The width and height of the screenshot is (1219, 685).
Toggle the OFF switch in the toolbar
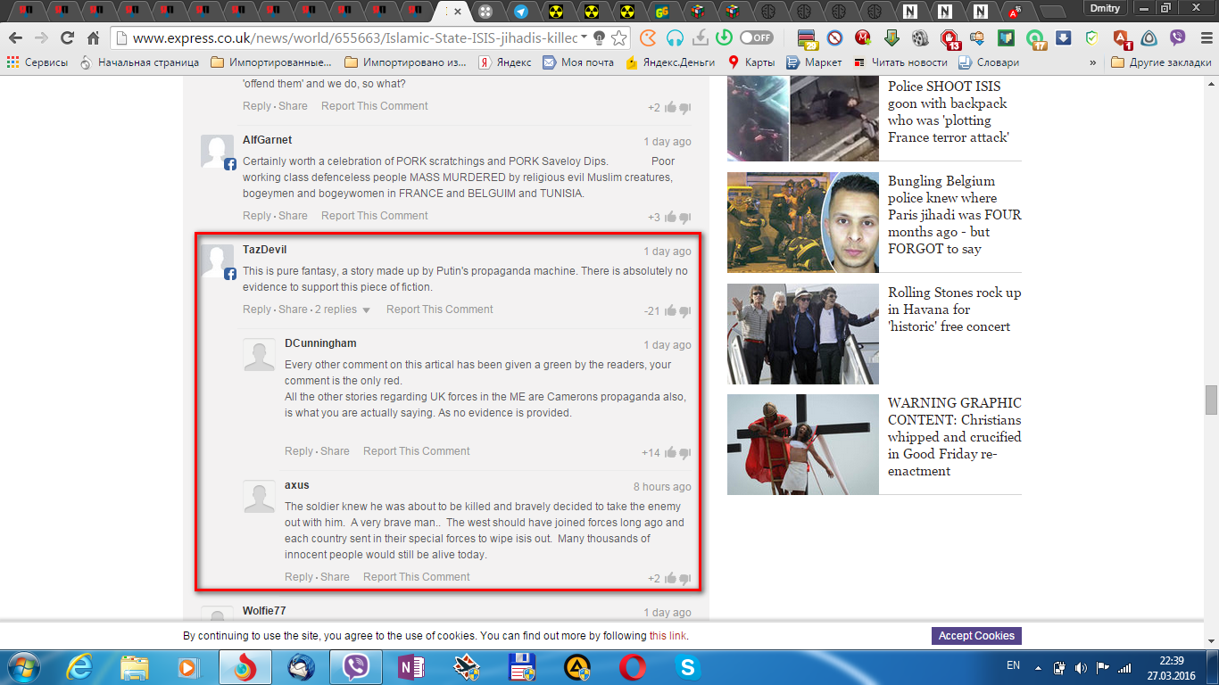click(756, 38)
